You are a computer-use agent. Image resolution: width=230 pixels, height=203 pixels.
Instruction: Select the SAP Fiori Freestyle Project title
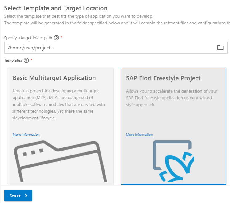point(163,78)
